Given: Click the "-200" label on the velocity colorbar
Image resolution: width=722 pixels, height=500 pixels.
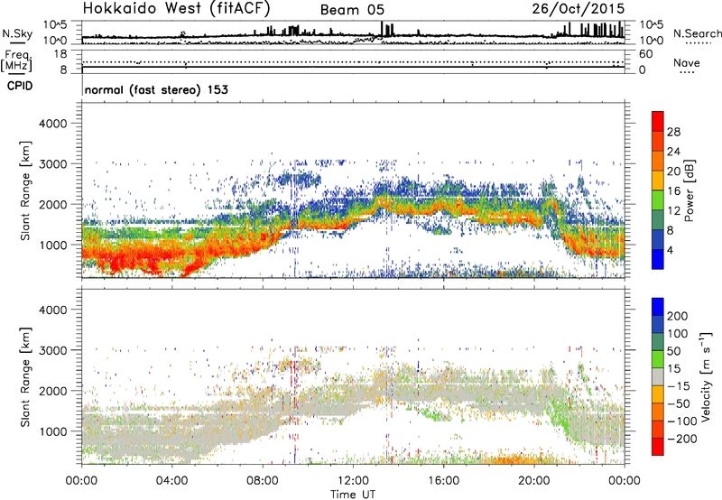Looking at the screenshot, I should (x=681, y=439).
